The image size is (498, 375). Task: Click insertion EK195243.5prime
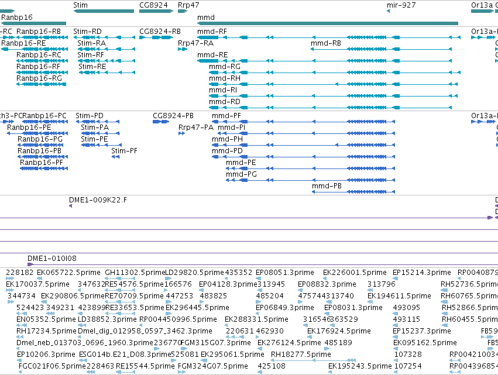click(x=330, y=372)
